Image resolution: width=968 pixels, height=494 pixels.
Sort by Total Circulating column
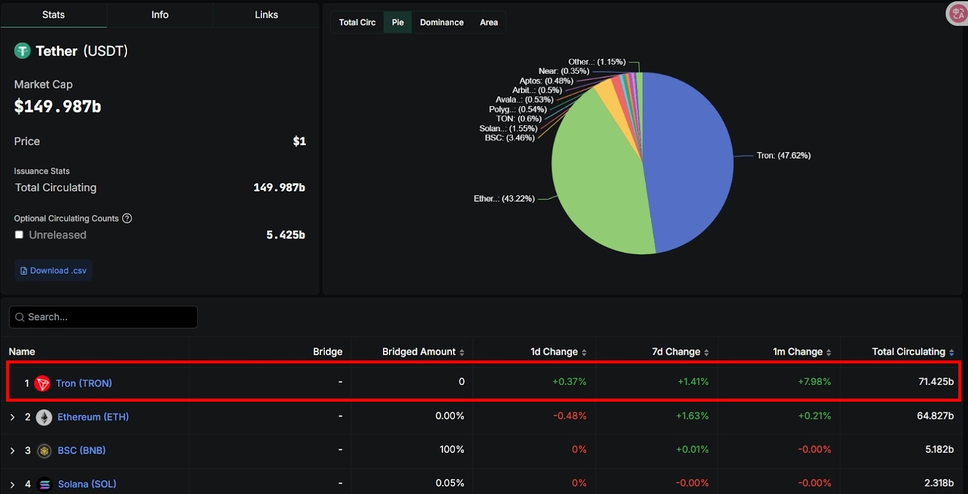click(913, 352)
